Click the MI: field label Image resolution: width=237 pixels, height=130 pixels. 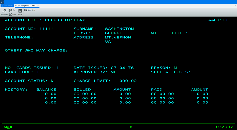(155, 33)
